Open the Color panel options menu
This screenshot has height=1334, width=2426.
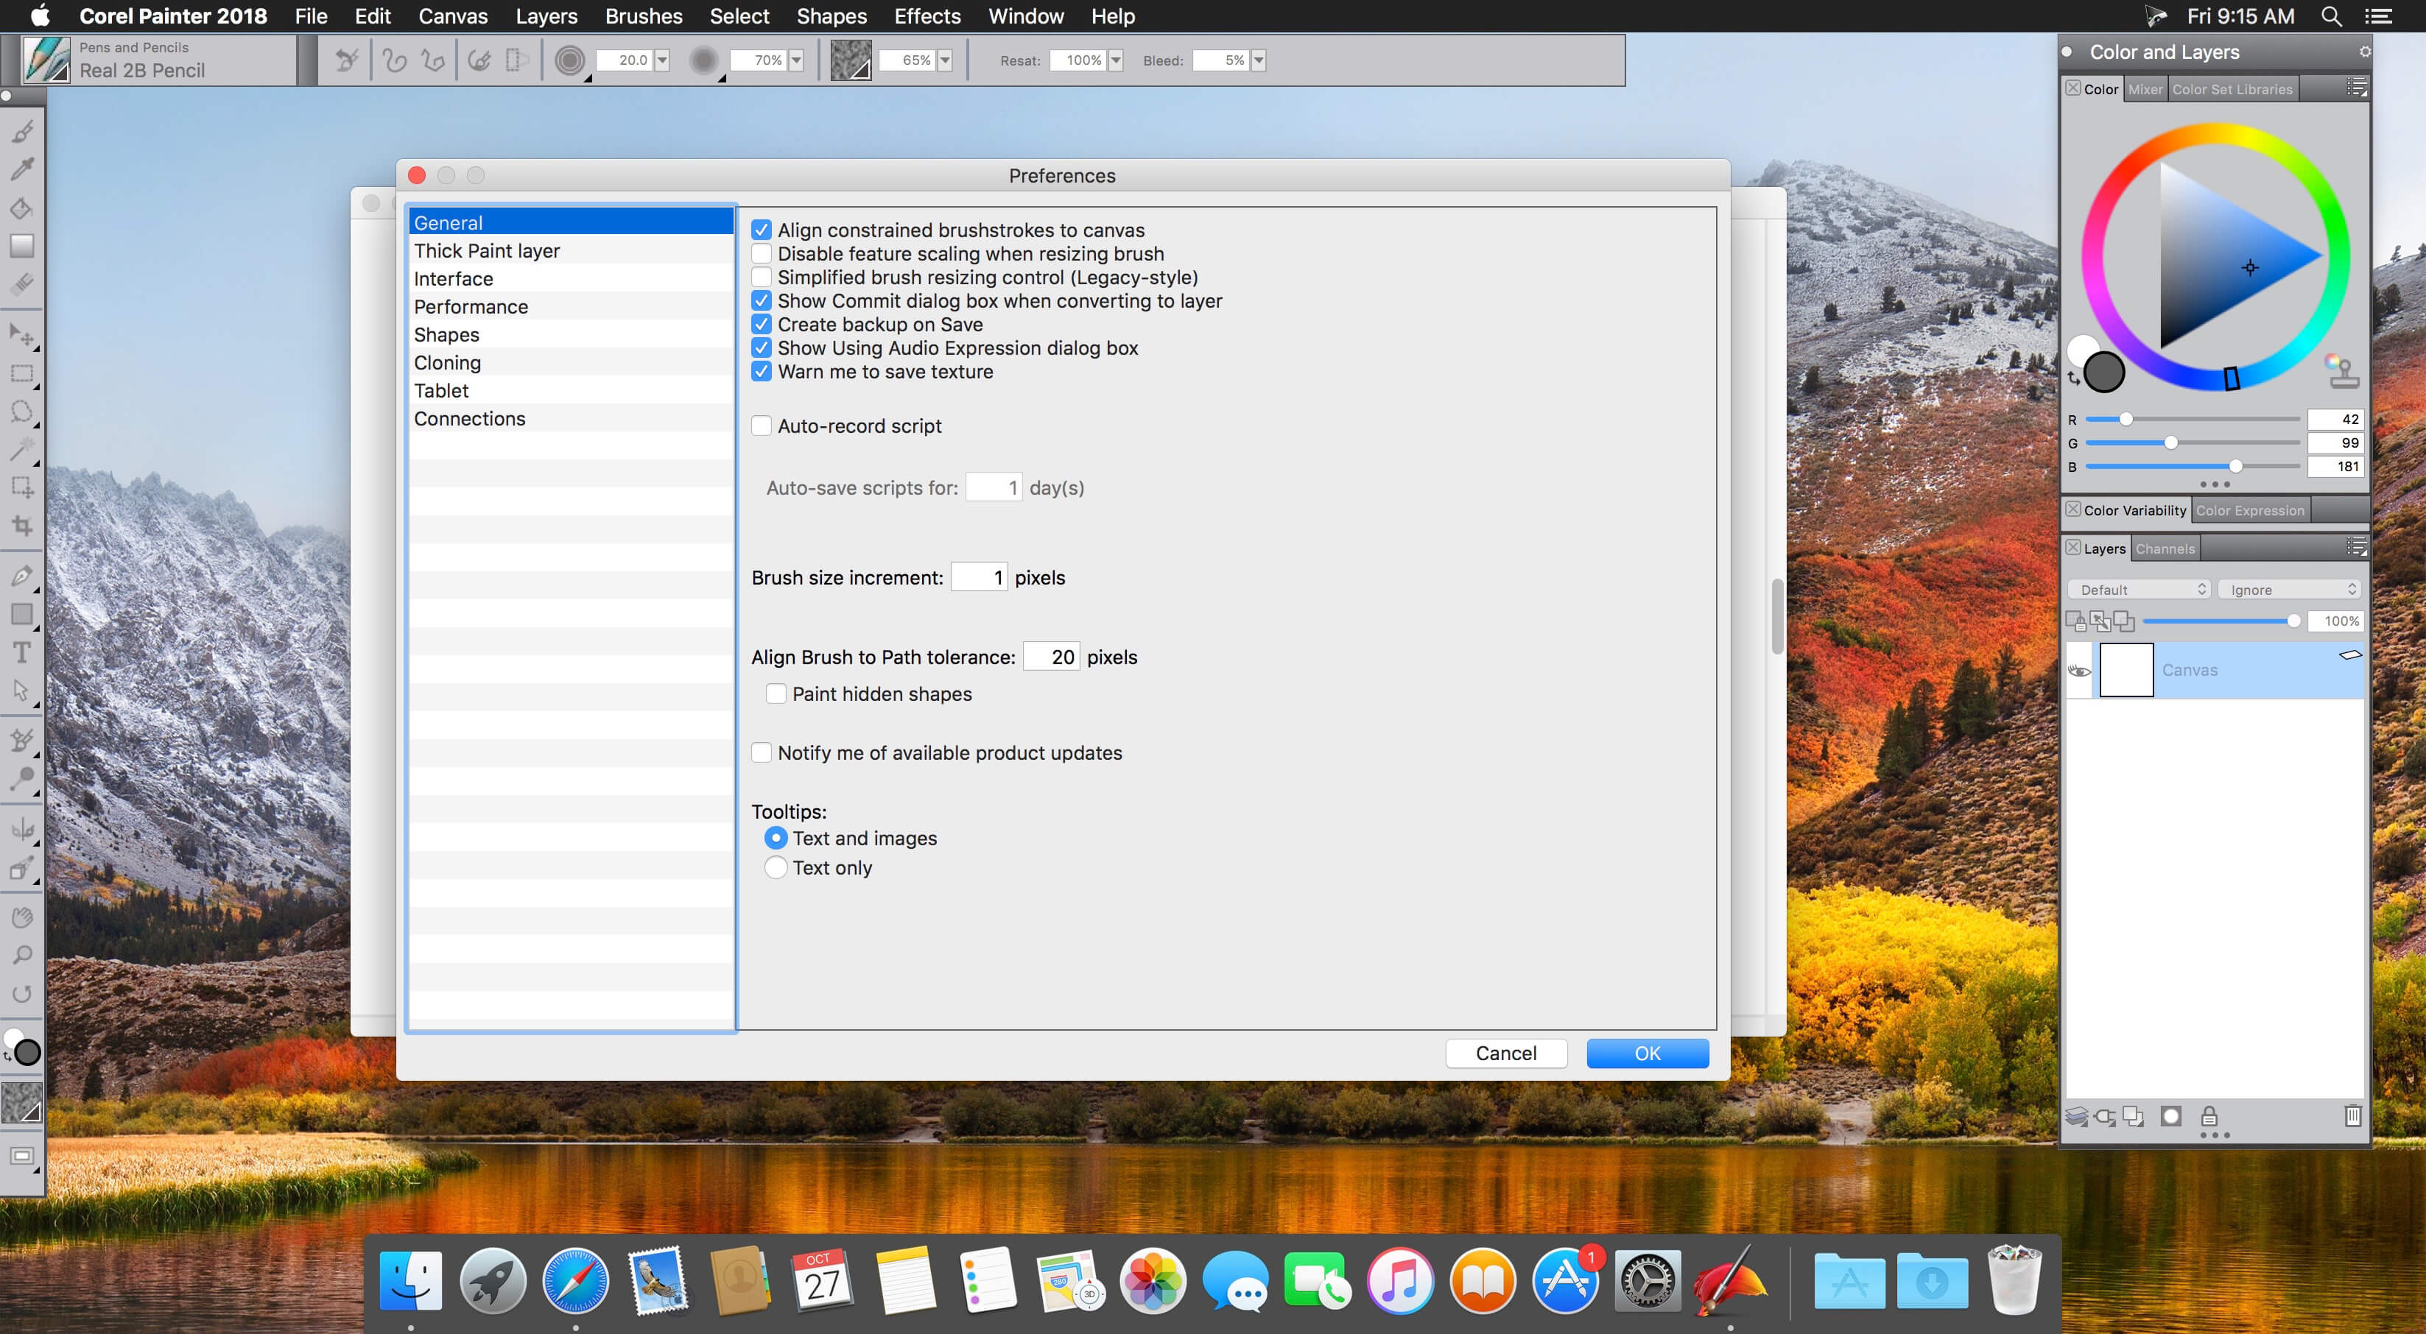coord(2355,88)
